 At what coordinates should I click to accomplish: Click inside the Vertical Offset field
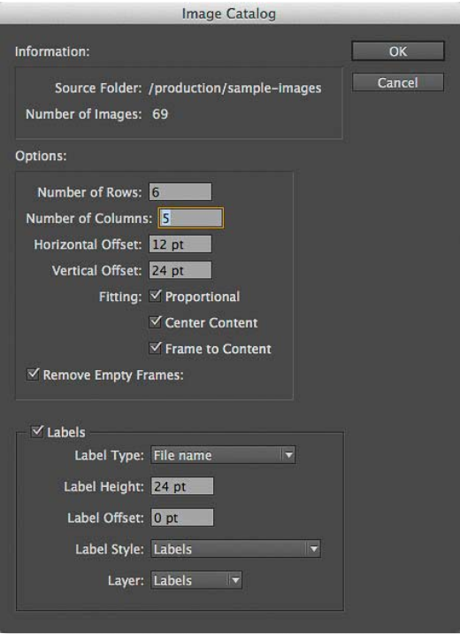(180, 270)
